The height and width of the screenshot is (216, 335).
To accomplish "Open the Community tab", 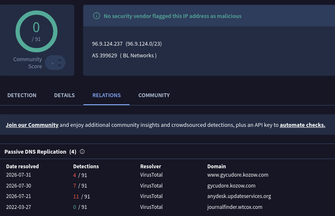I will click(154, 95).
